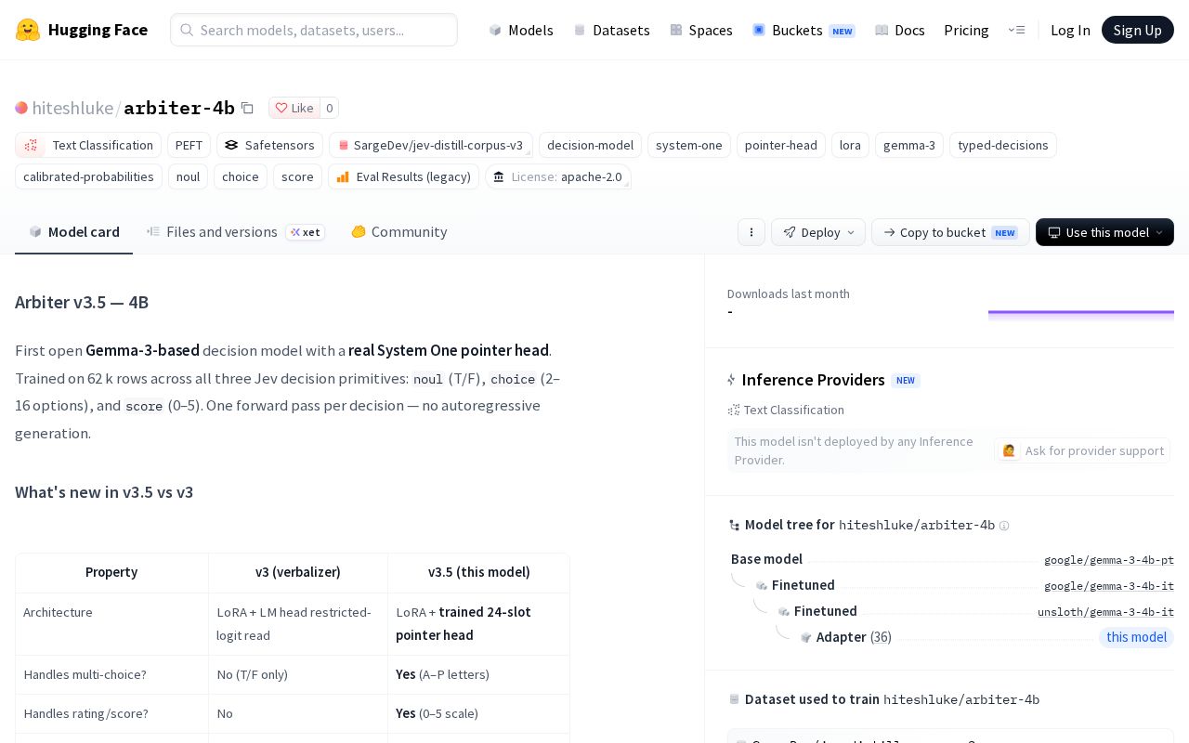Click the Model tree branch icon

[x=735, y=526]
